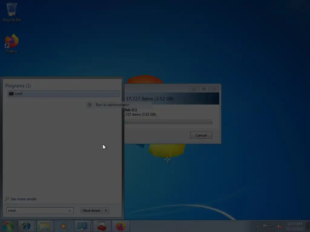Expand the Shut down options arrow
The height and width of the screenshot is (232, 310).
point(106,211)
